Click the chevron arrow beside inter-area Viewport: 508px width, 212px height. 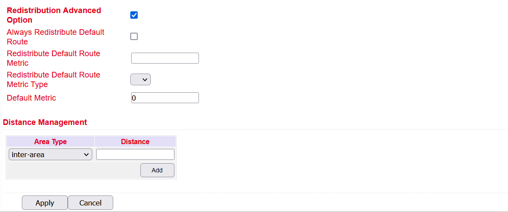86,155
